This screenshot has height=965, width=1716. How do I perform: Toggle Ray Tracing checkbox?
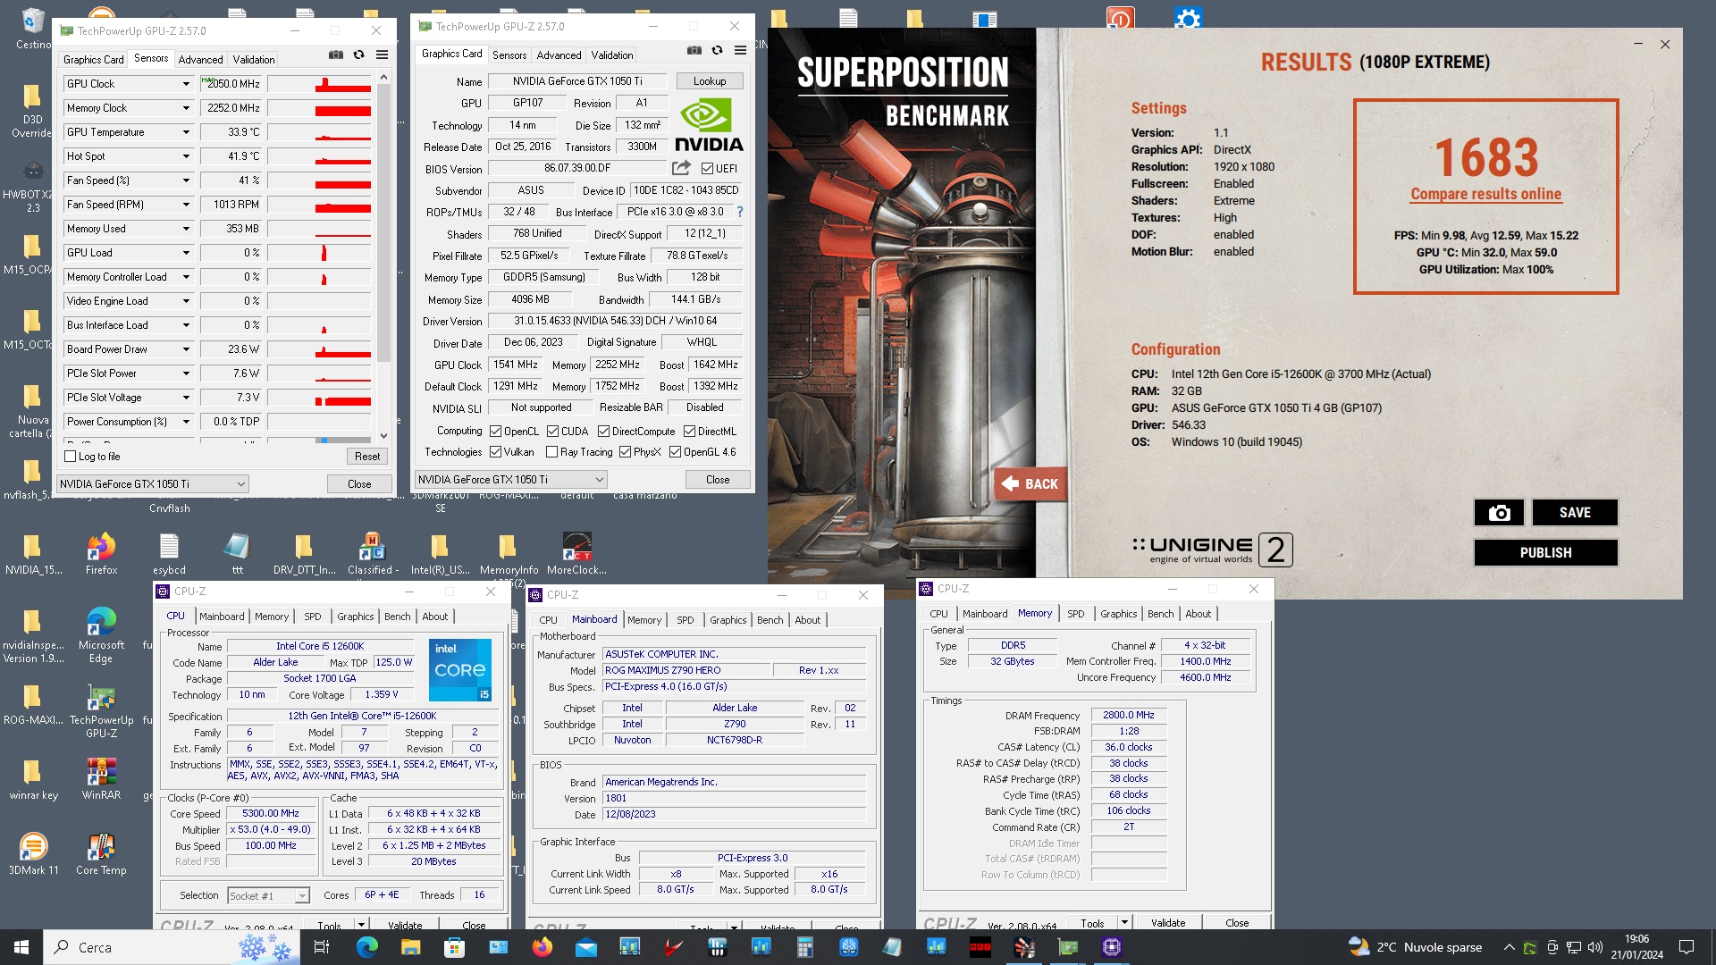coord(551,452)
